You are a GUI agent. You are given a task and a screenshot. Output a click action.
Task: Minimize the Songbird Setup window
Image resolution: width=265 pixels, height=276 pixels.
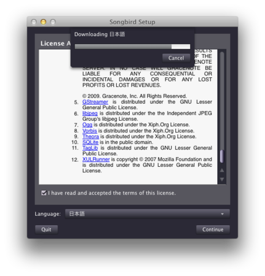43,22
